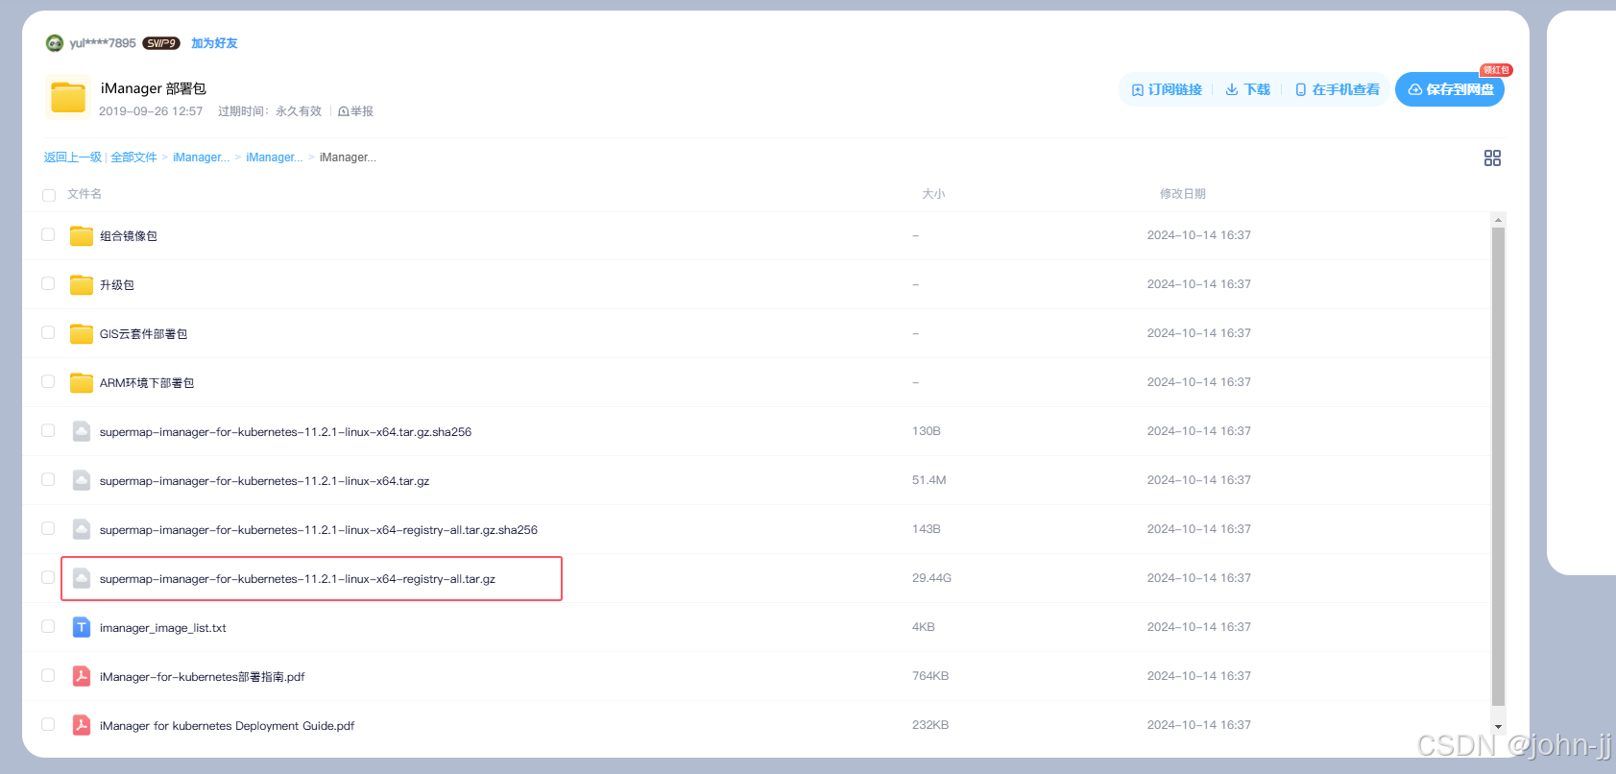This screenshot has width=1616, height=774.
Task: Click text file icon of imanager_image_list.txt
Action: (x=82, y=627)
